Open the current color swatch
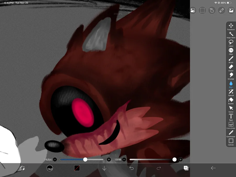The width and height of the screenshot is (236, 177). coord(77,168)
